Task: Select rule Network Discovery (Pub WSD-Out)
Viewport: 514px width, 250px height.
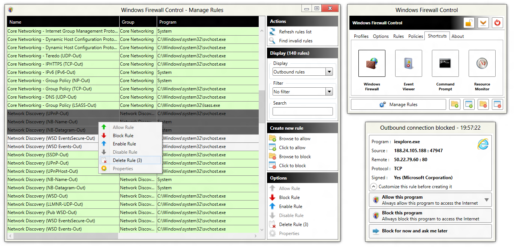Action: click(133, 213)
